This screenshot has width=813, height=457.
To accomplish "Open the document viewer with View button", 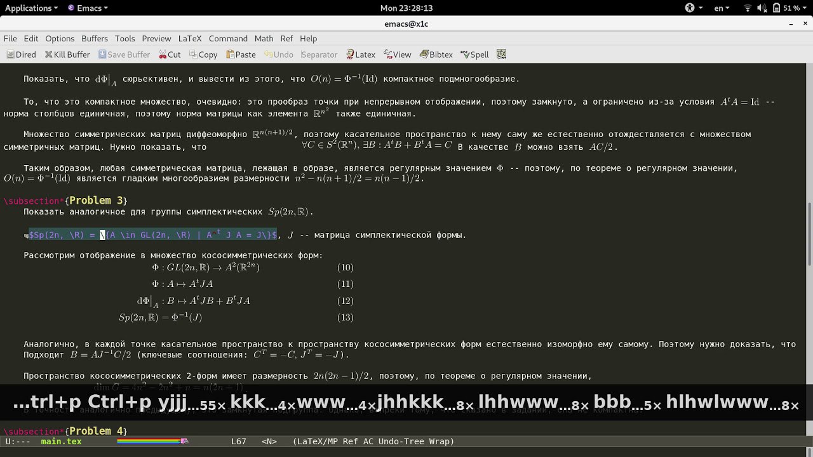I will coord(397,55).
